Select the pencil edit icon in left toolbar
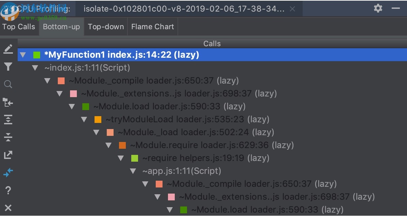This screenshot has width=407, height=216. (x=8, y=49)
